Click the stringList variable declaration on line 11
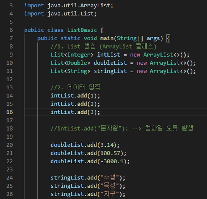 click(x=110, y=71)
